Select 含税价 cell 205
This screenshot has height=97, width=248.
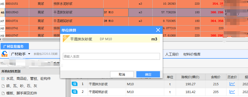(x=216, y=92)
